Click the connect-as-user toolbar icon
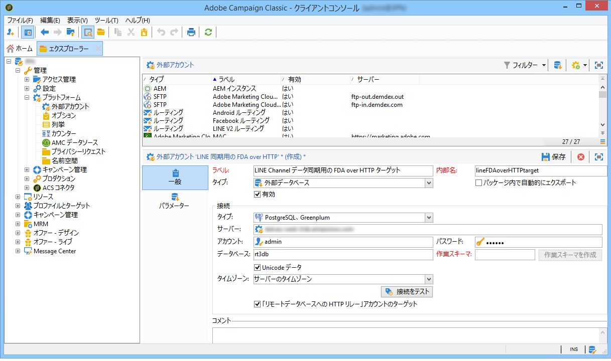Image resolution: width=611 pixels, height=361 pixels. pos(11,32)
